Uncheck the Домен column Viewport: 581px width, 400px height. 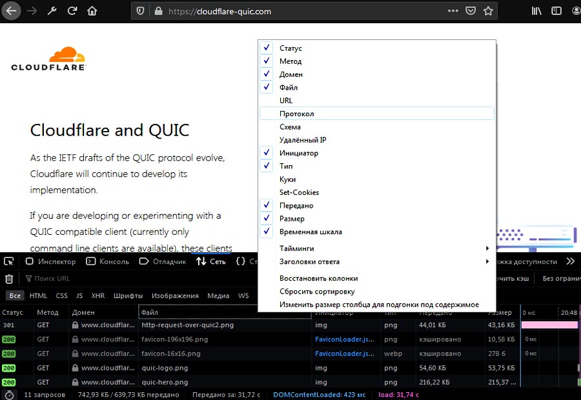(x=377, y=74)
